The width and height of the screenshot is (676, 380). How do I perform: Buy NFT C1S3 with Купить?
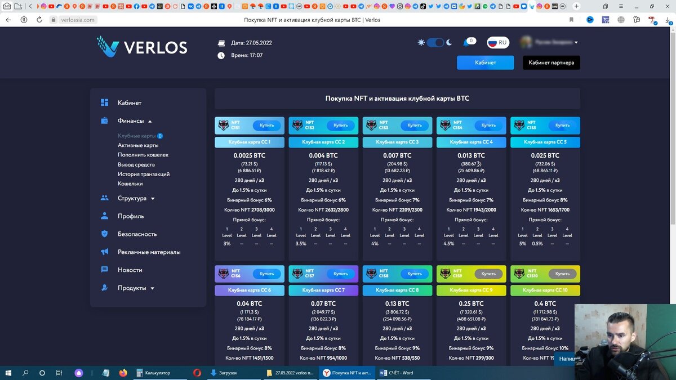click(x=415, y=126)
